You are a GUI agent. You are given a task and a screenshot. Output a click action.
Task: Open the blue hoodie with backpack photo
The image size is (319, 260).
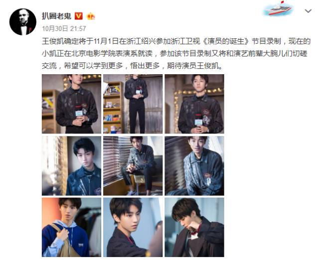tap(71, 228)
